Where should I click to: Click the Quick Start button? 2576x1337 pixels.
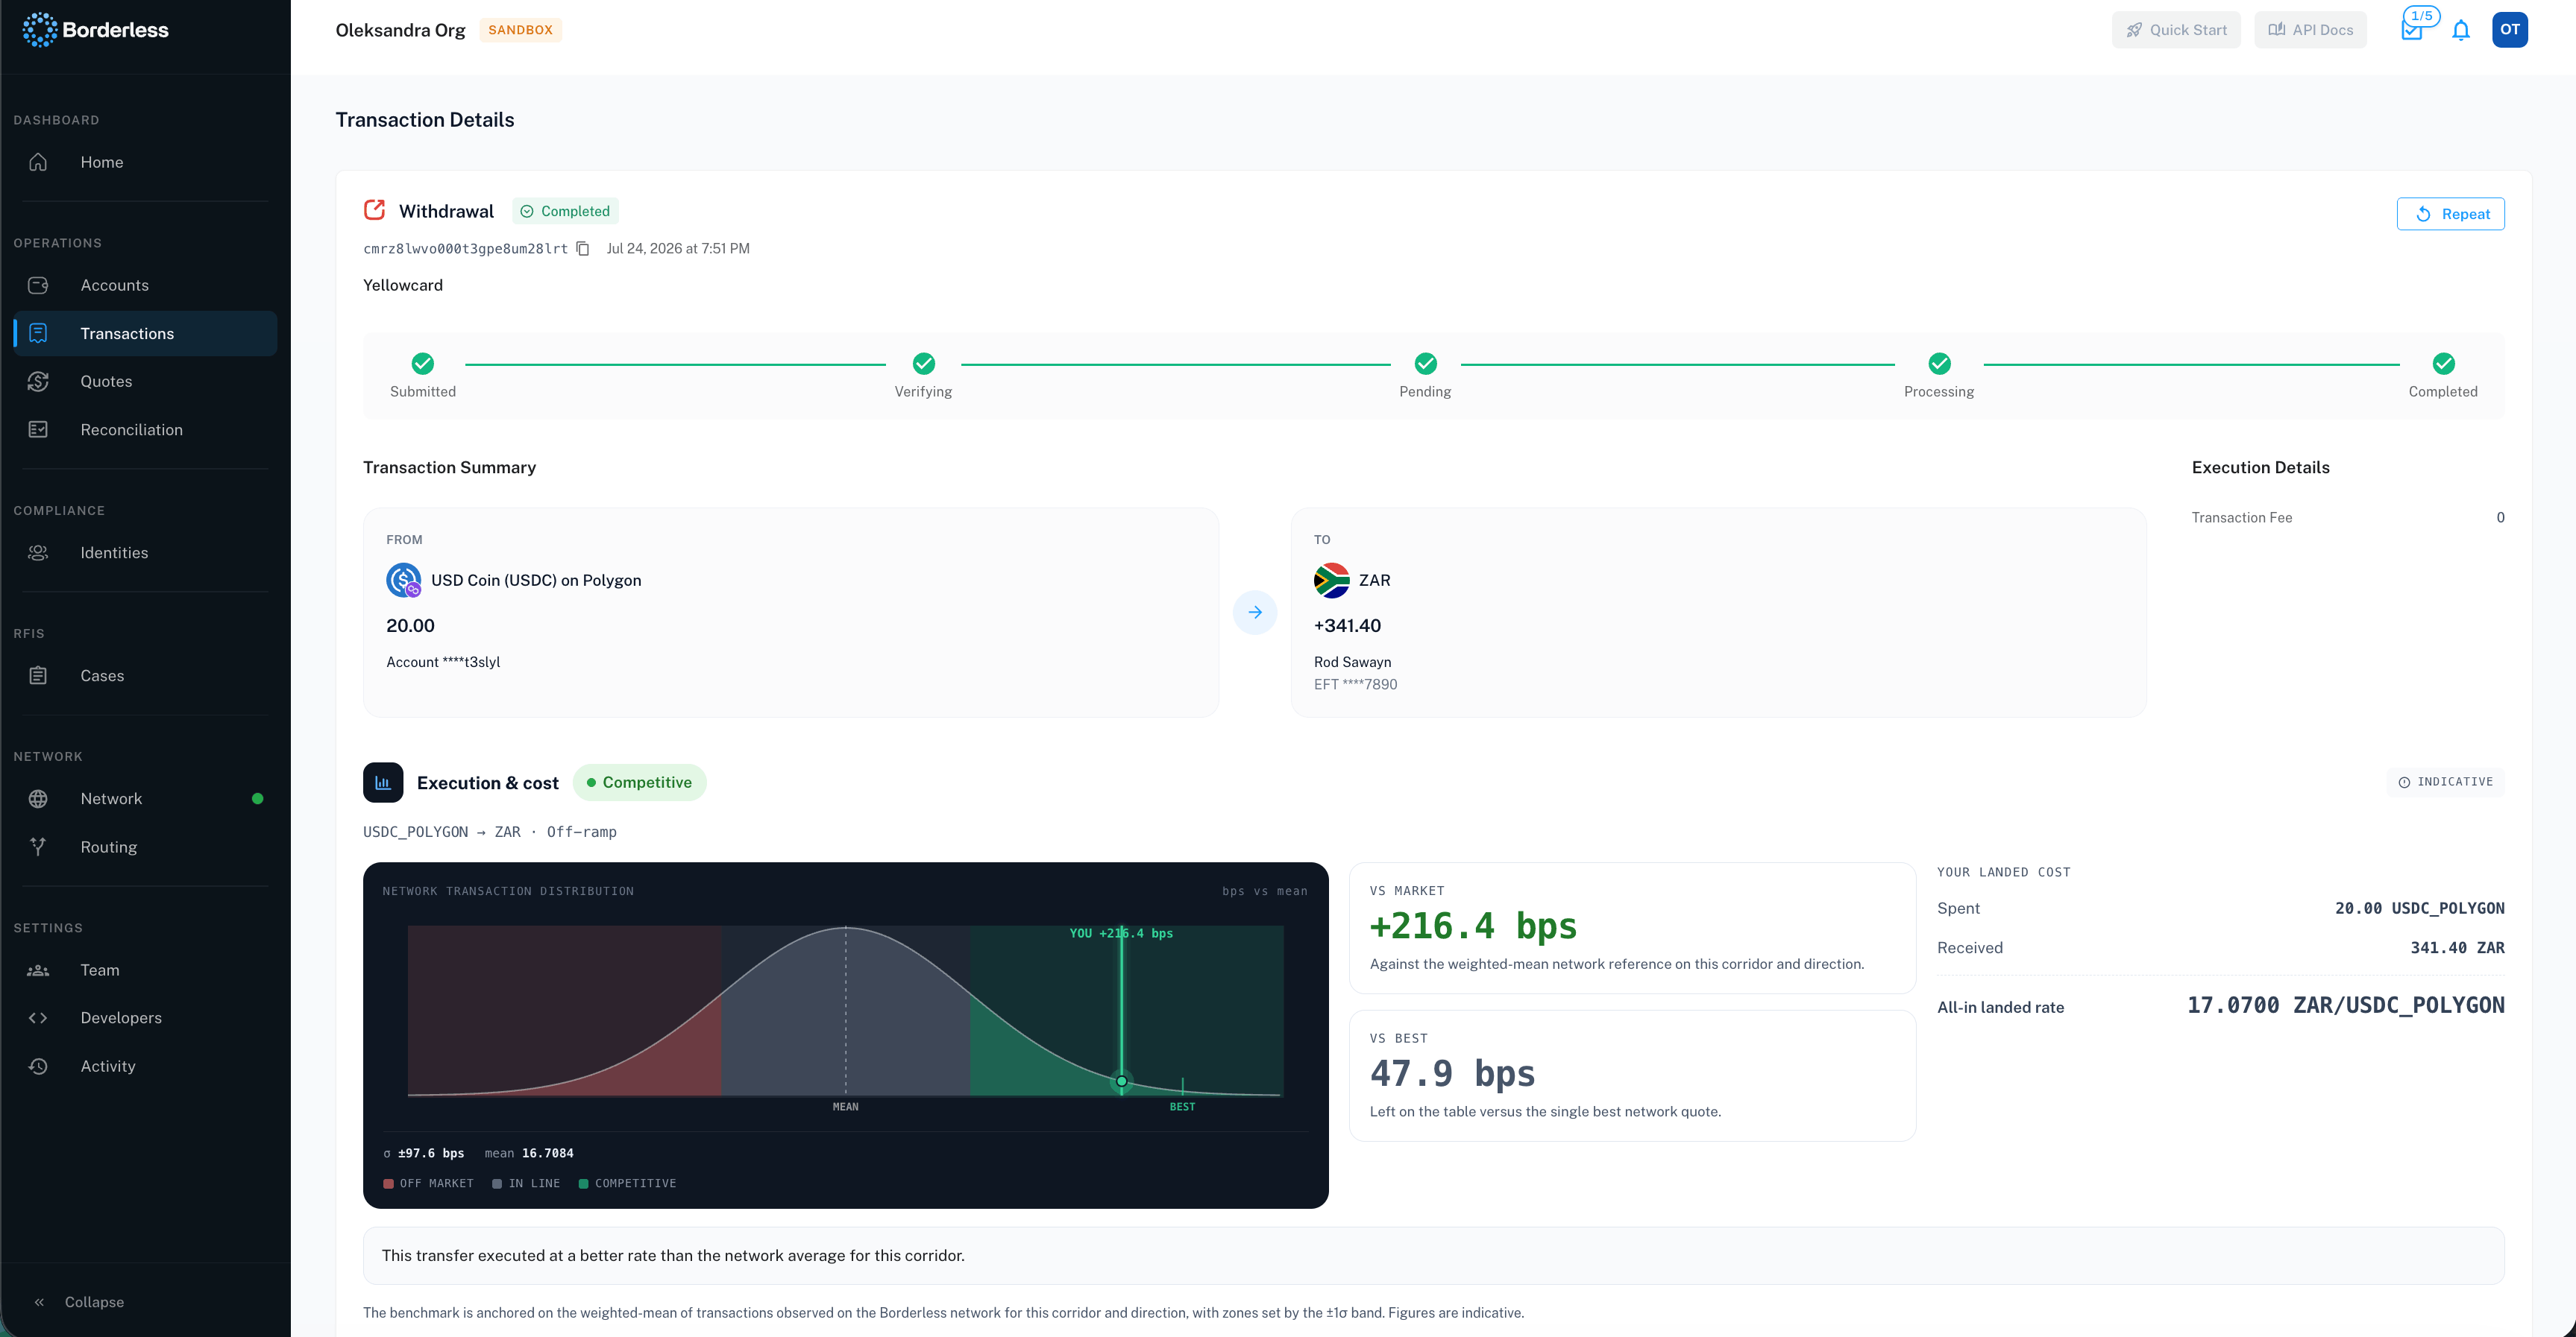pyautogui.click(x=2176, y=30)
